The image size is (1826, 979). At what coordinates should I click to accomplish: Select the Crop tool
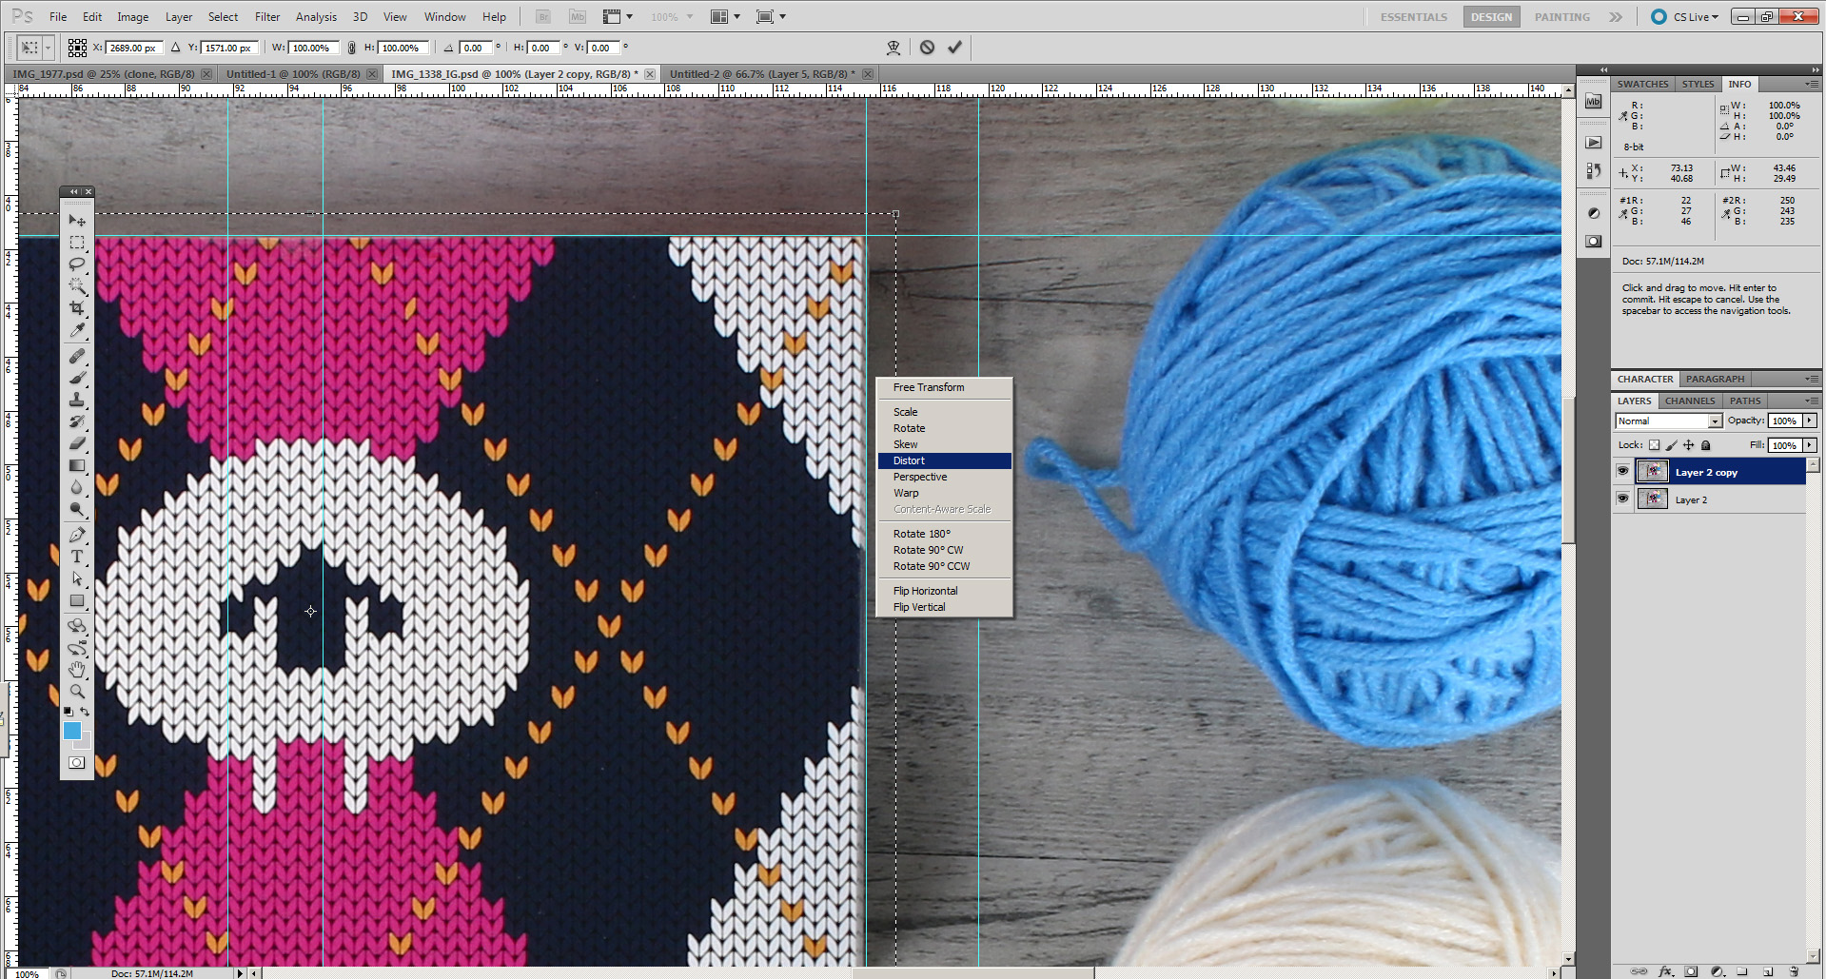click(77, 307)
